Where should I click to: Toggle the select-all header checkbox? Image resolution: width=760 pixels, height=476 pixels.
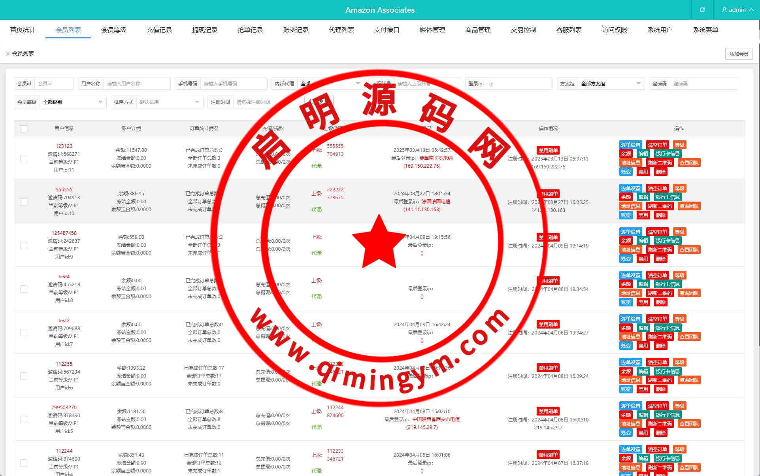pos(24,128)
